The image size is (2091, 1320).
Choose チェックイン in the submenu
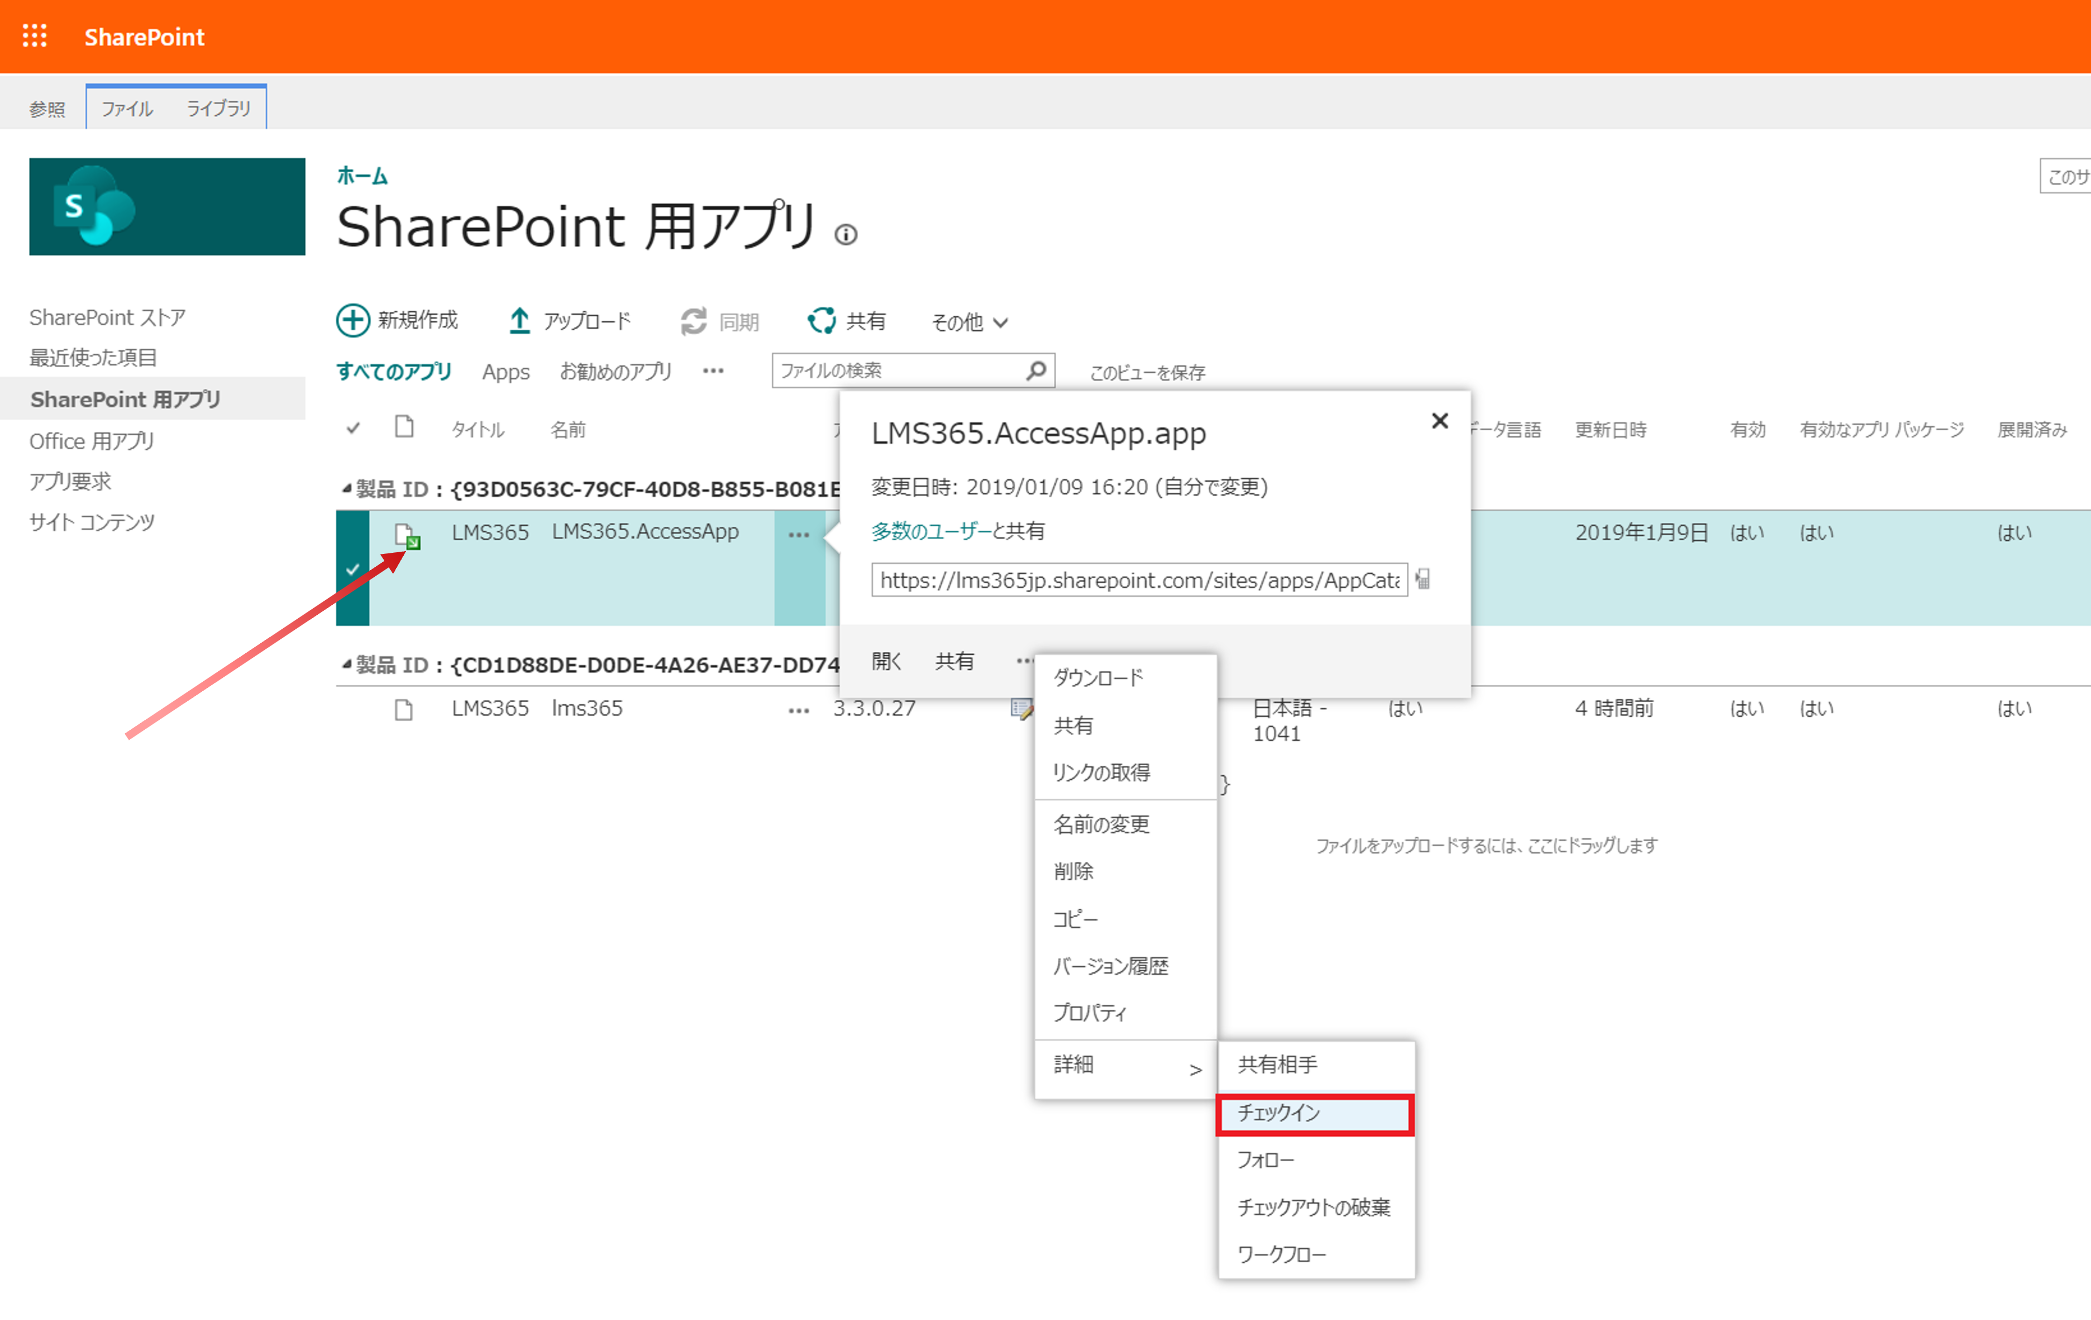[1316, 1114]
